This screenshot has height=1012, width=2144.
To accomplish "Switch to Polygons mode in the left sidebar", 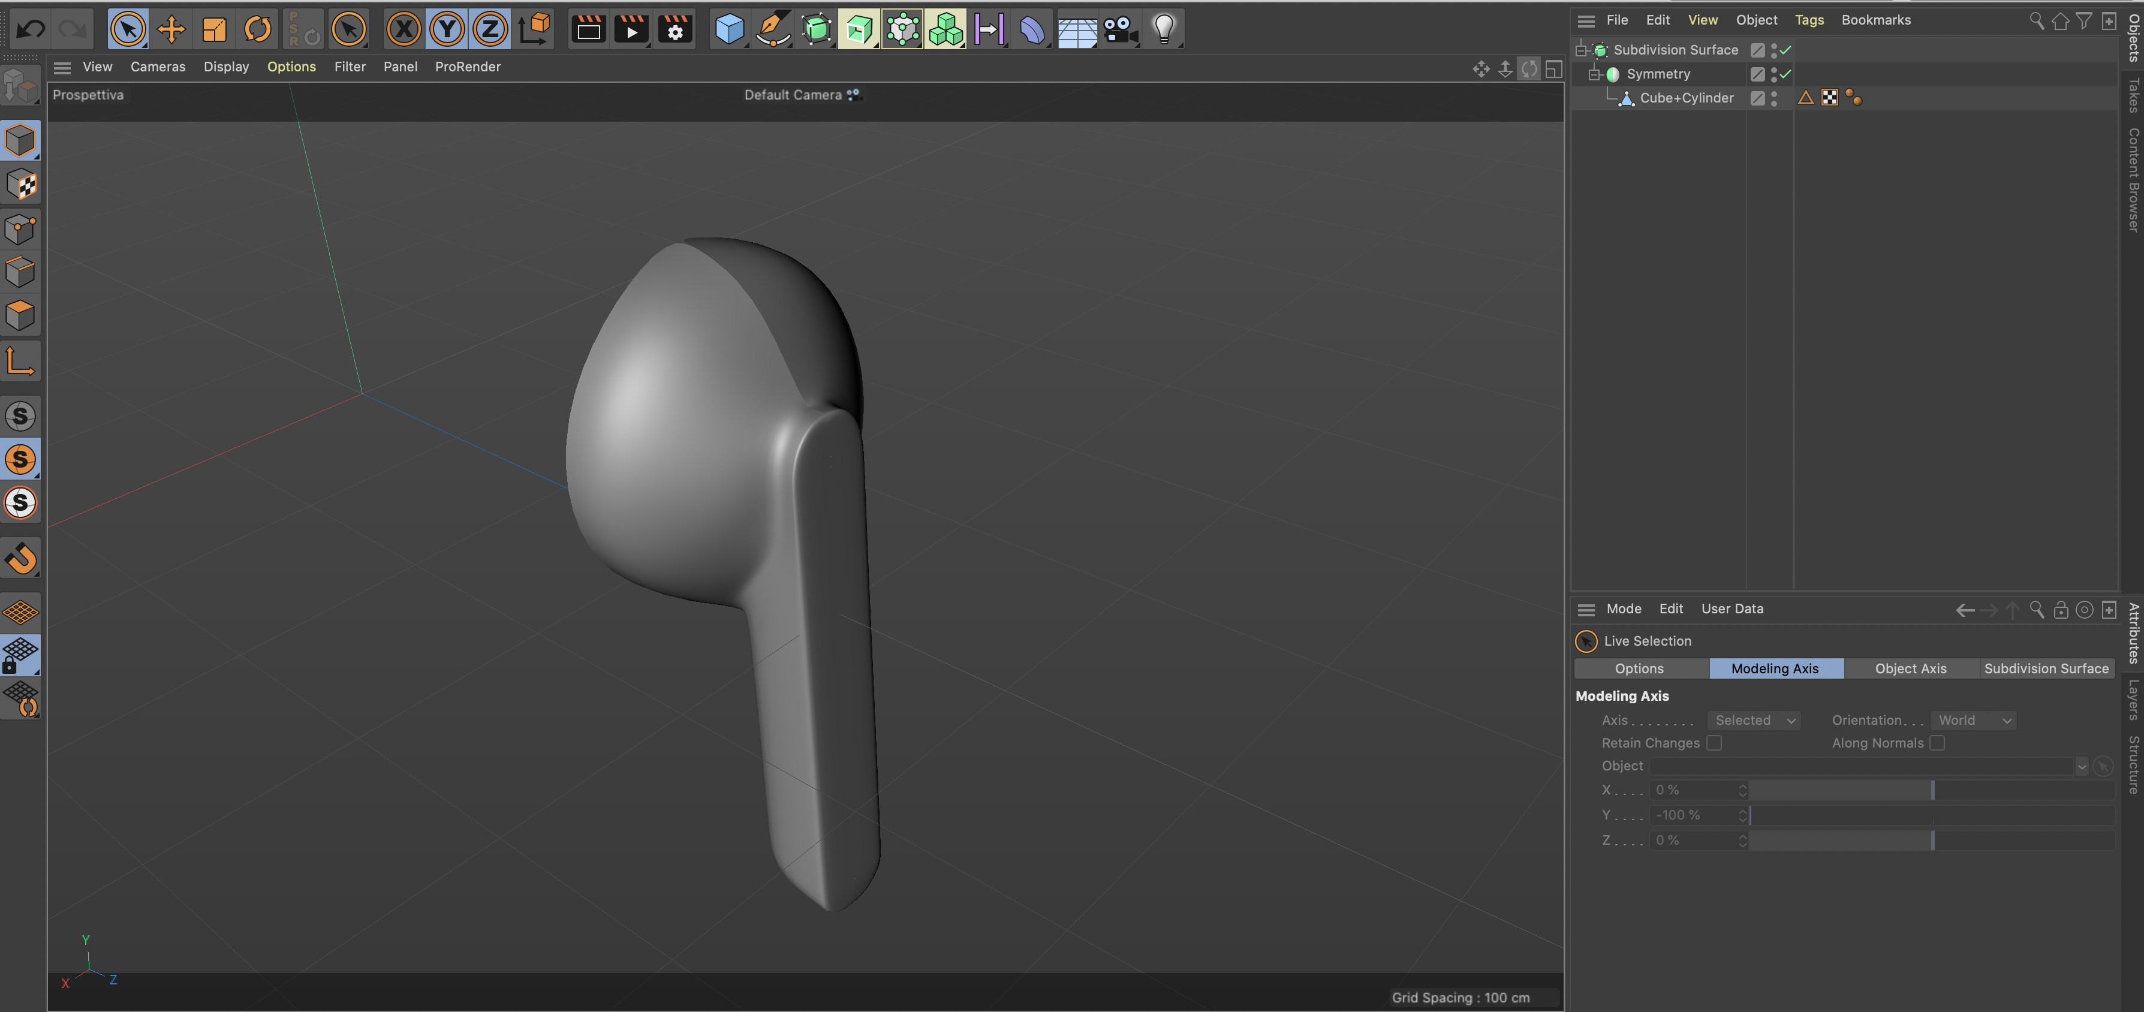I will (x=21, y=315).
